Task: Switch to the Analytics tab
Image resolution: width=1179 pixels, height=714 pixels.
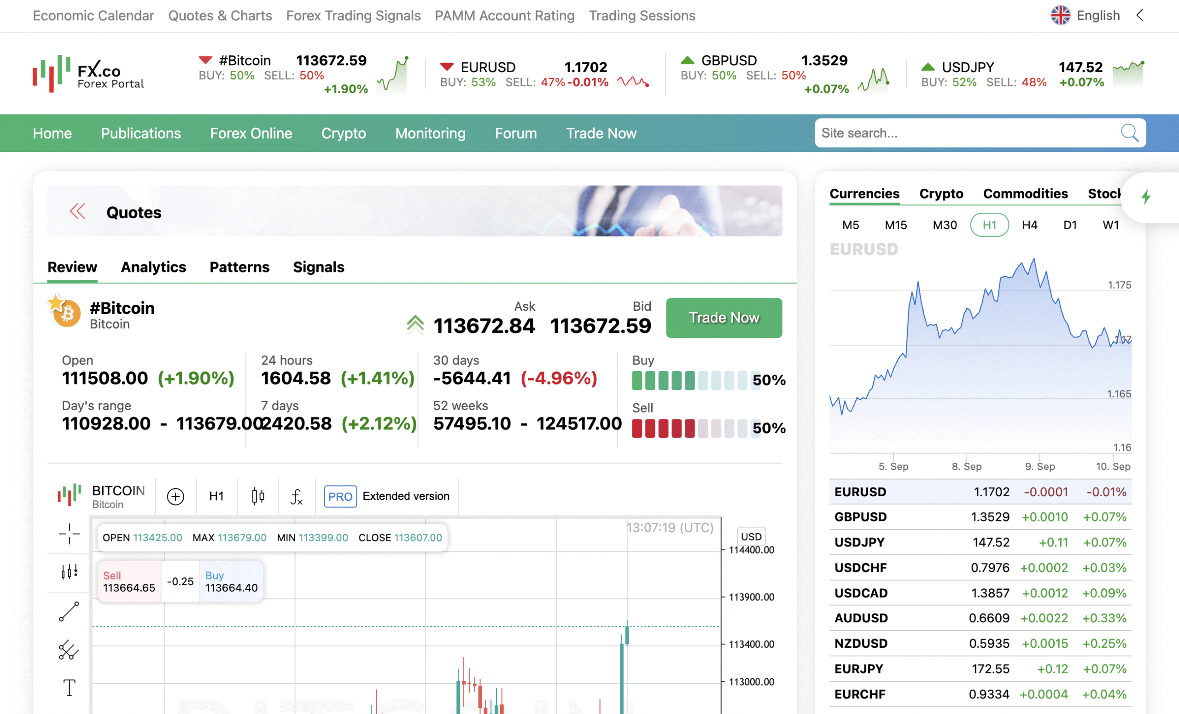Action: 153,267
